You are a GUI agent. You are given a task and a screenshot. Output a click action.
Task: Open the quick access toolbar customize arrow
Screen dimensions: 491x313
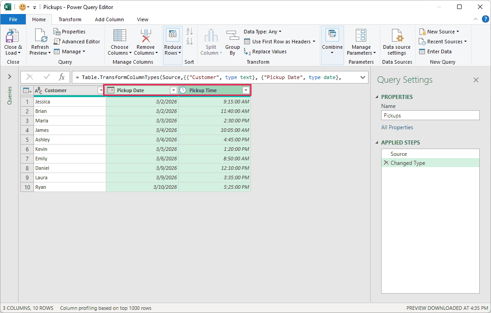(x=34, y=7)
